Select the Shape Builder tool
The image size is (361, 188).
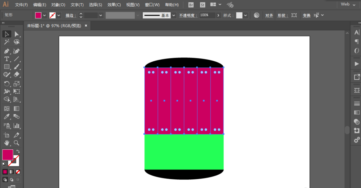(6, 99)
